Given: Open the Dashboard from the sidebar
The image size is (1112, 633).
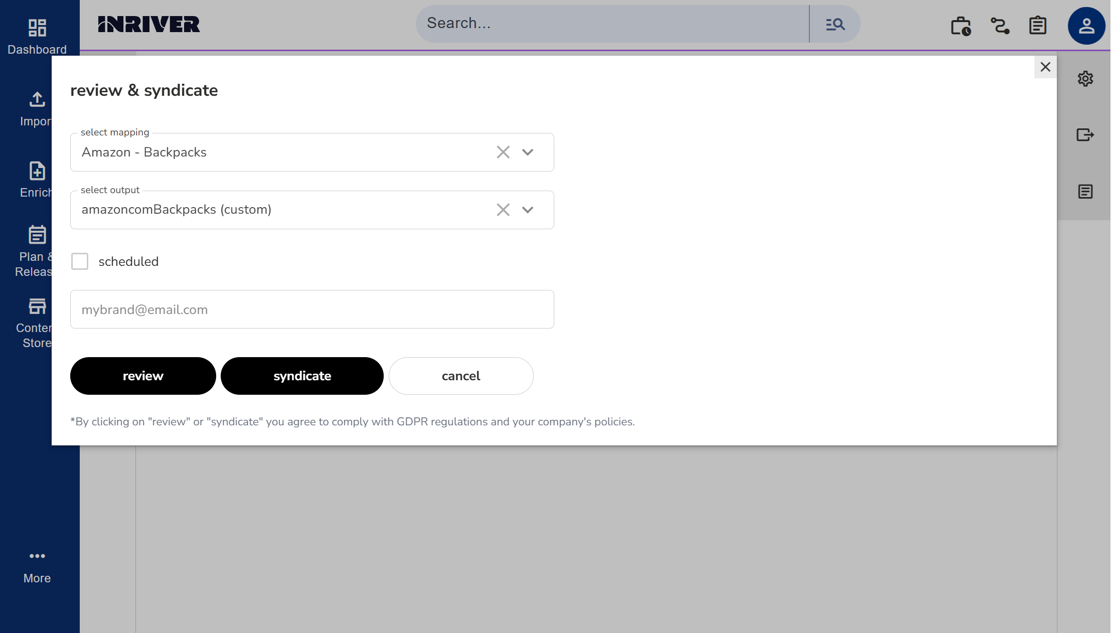Looking at the screenshot, I should [37, 36].
